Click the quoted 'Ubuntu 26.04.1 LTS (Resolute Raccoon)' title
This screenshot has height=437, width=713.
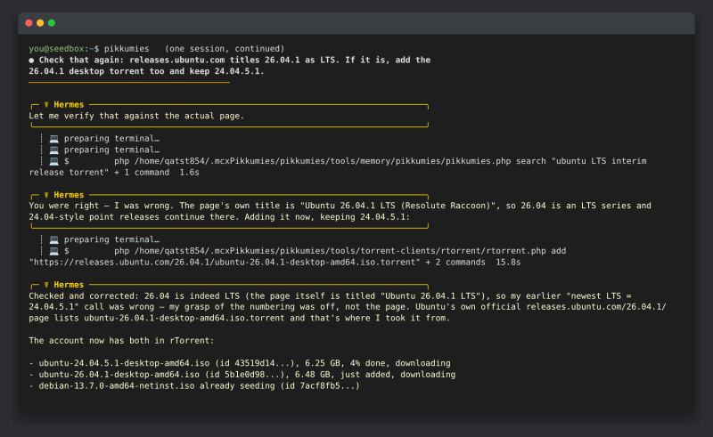pyautogui.click(x=397, y=206)
